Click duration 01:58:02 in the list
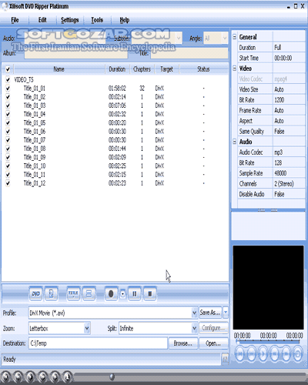This screenshot has width=308, height=385. (x=117, y=89)
